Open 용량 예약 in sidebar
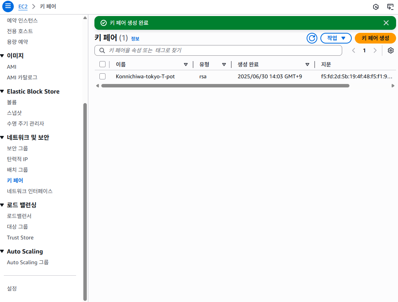The height and width of the screenshot is (302, 398). pos(17,42)
